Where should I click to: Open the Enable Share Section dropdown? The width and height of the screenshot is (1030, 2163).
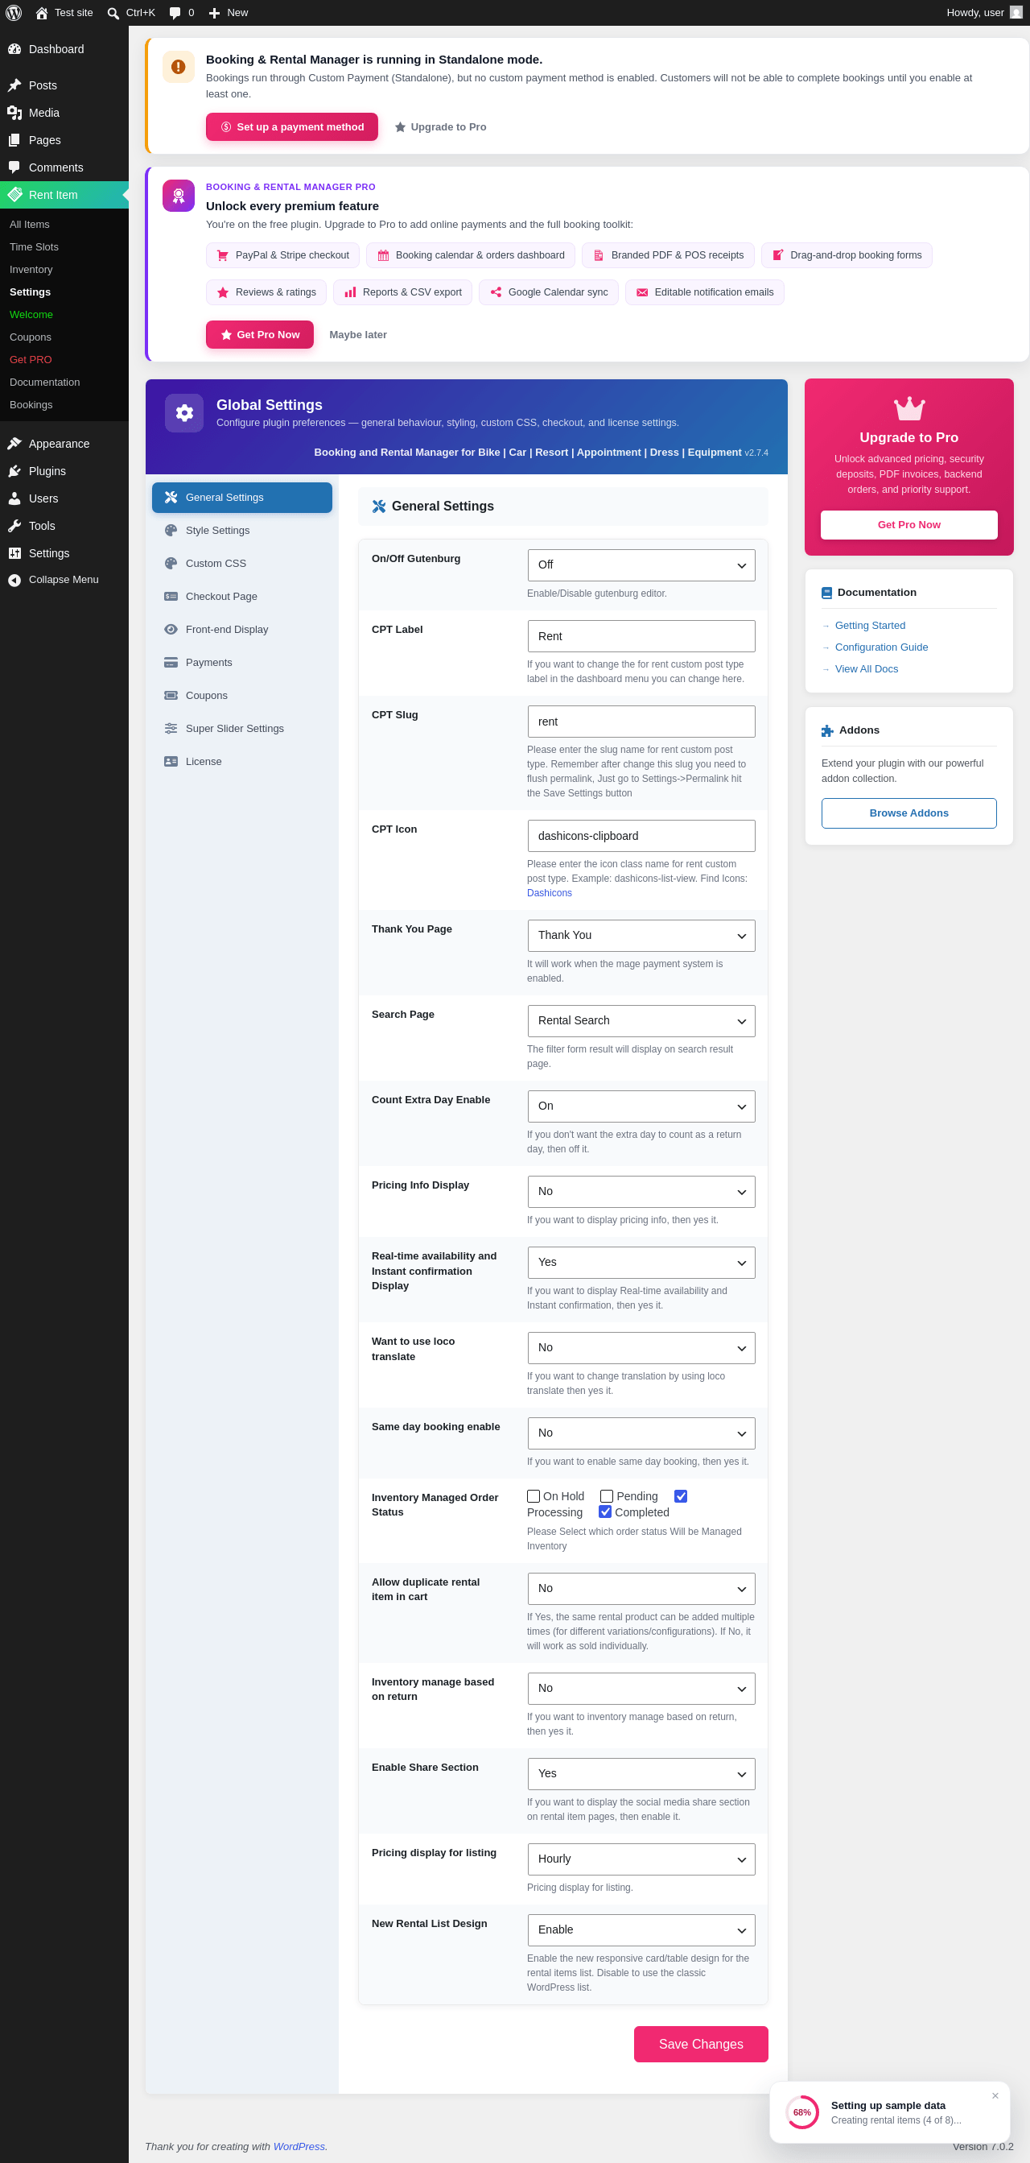(641, 1774)
